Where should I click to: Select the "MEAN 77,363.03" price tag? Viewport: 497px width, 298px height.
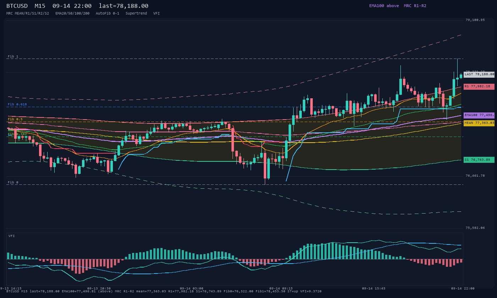click(x=479, y=123)
